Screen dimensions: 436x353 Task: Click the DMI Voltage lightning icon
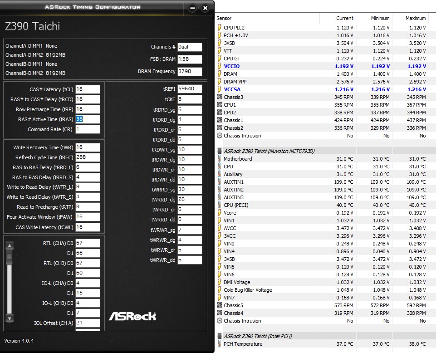click(x=220, y=282)
